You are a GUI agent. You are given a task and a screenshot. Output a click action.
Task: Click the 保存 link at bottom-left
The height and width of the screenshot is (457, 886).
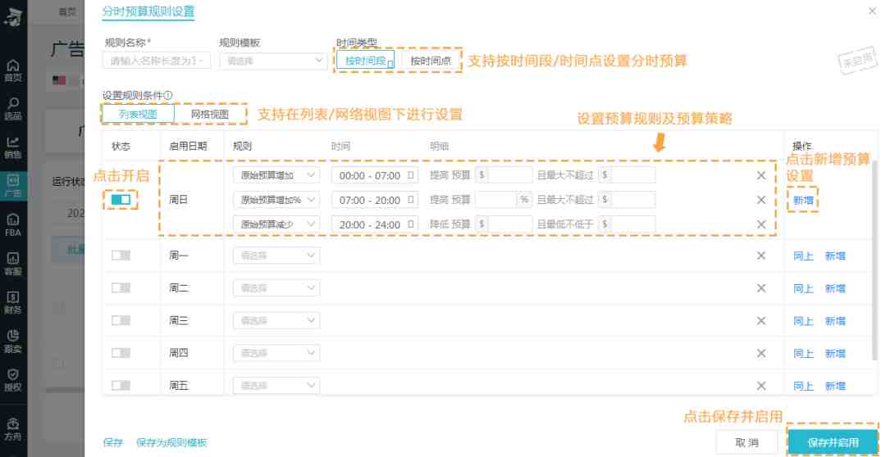click(113, 442)
